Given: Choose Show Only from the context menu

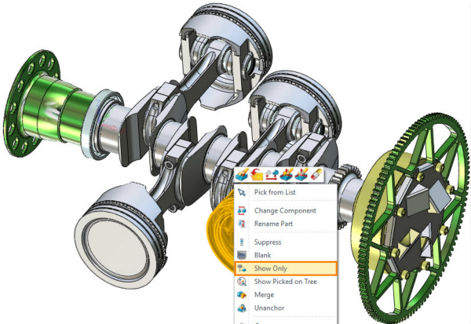Looking at the screenshot, I should point(270,268).
